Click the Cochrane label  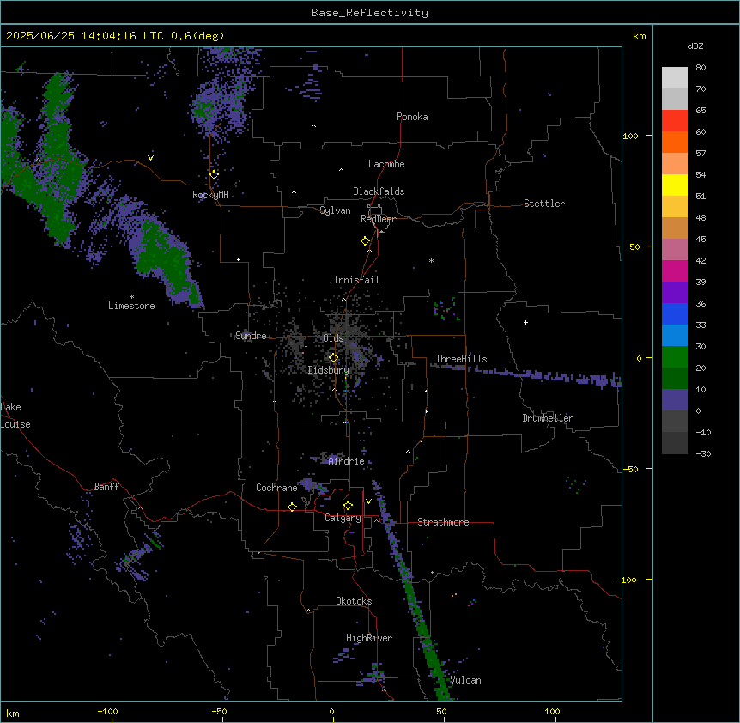pyautogui.click(x=276, y=488)
